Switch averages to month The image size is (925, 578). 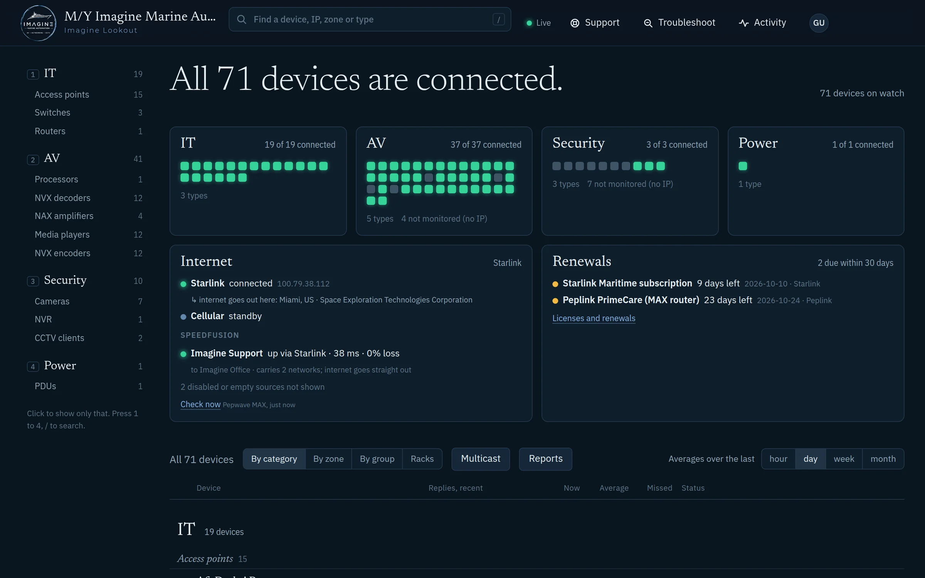883,459
